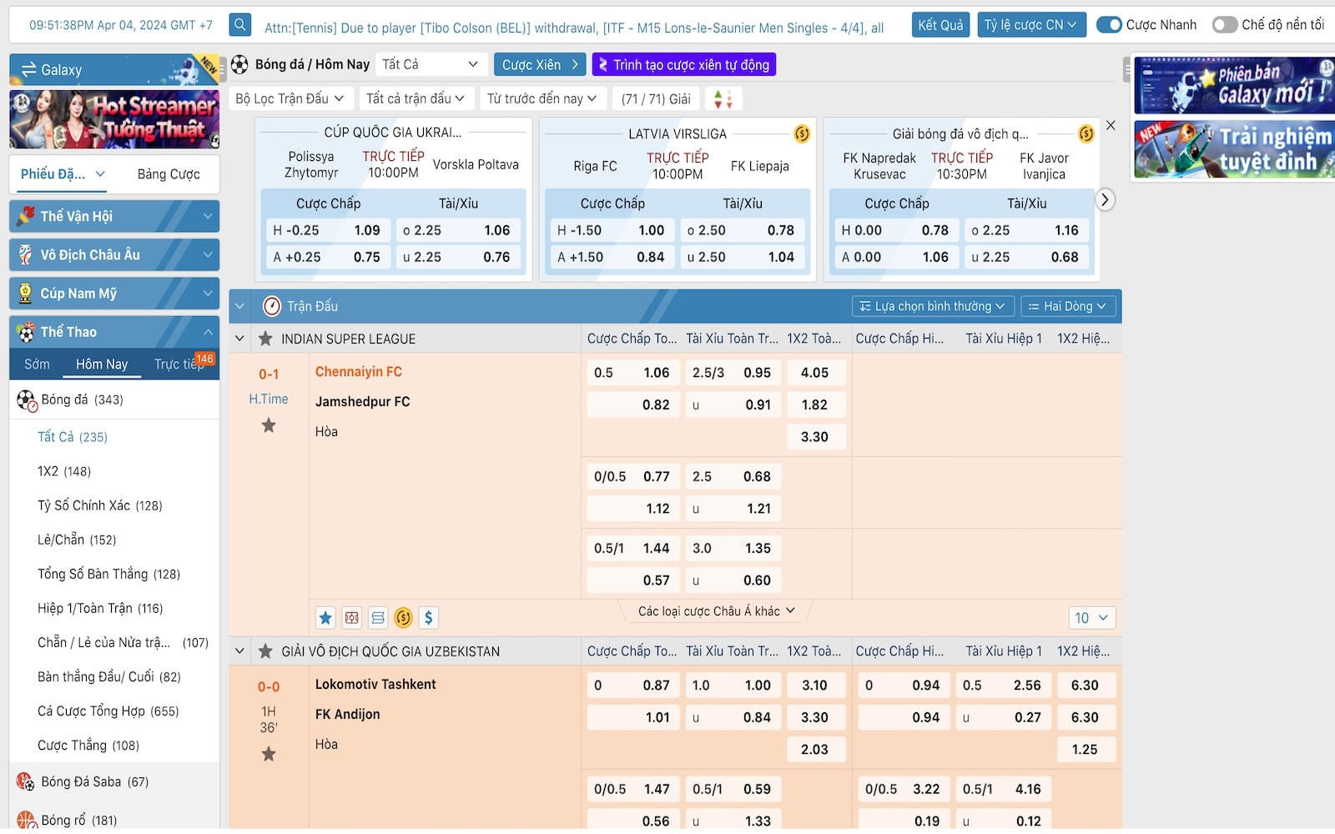Screen dimensions: 1335x834
Task: Click the Thế Vận Hội Olympics icon
Action: coord(26,216)
